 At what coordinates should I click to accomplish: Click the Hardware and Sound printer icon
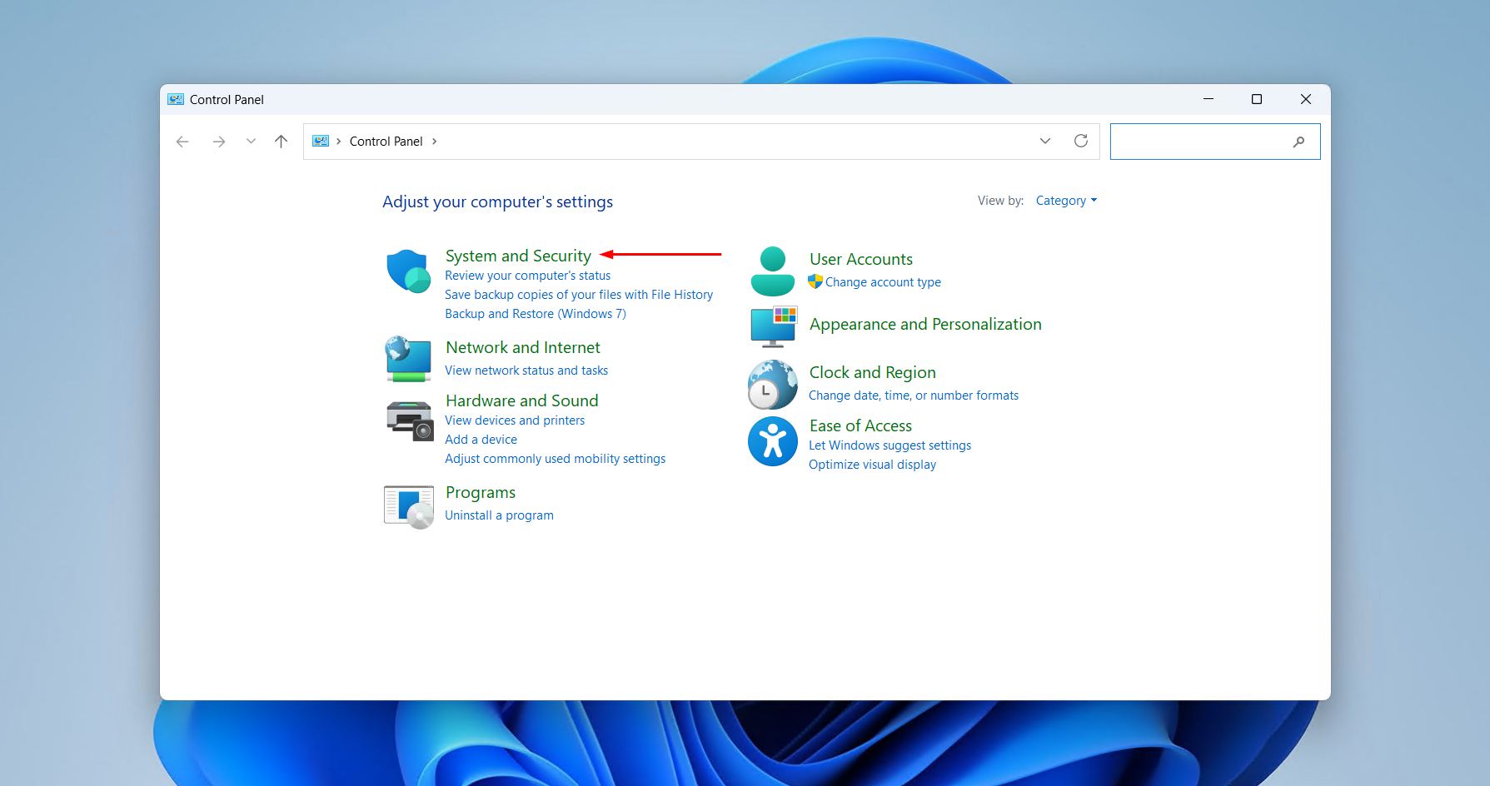[x=410, y=420]
